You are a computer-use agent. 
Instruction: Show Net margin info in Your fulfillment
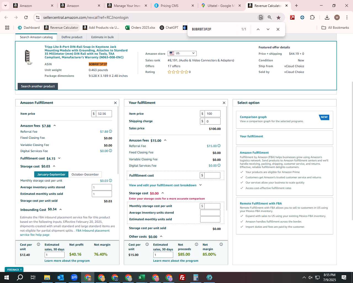point(221,244)
